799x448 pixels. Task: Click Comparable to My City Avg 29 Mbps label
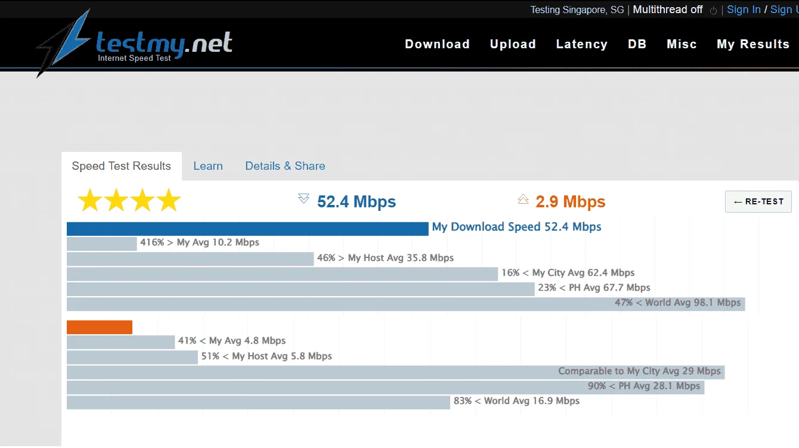pyautogui.click(x=640, y=371)
